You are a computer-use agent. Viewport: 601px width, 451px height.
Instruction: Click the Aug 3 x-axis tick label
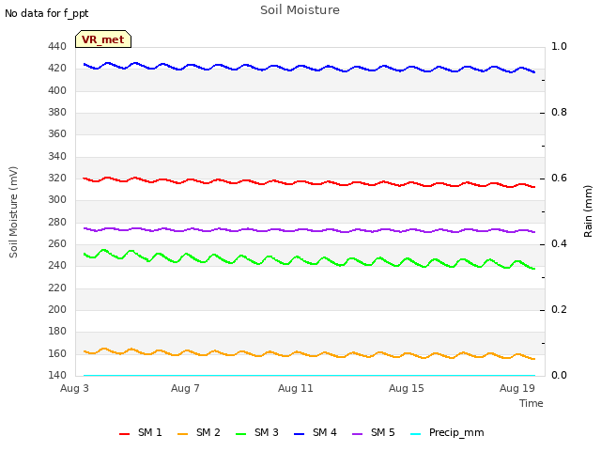coord(74,388)
